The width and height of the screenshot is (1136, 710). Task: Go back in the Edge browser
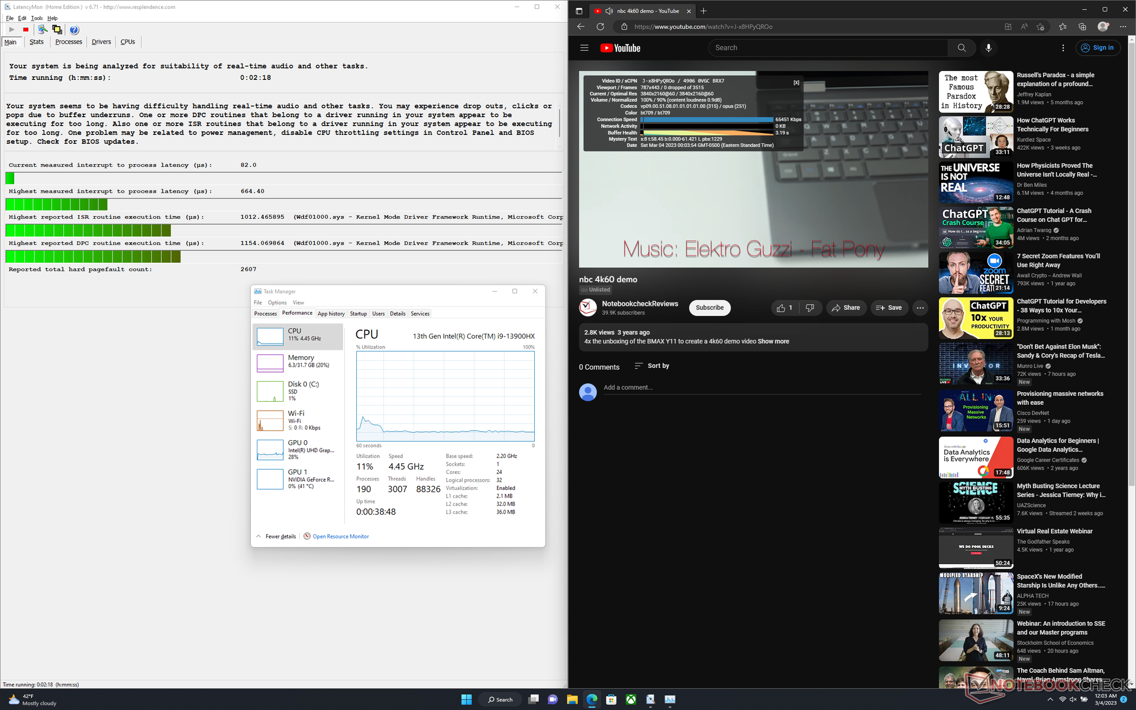580,27
